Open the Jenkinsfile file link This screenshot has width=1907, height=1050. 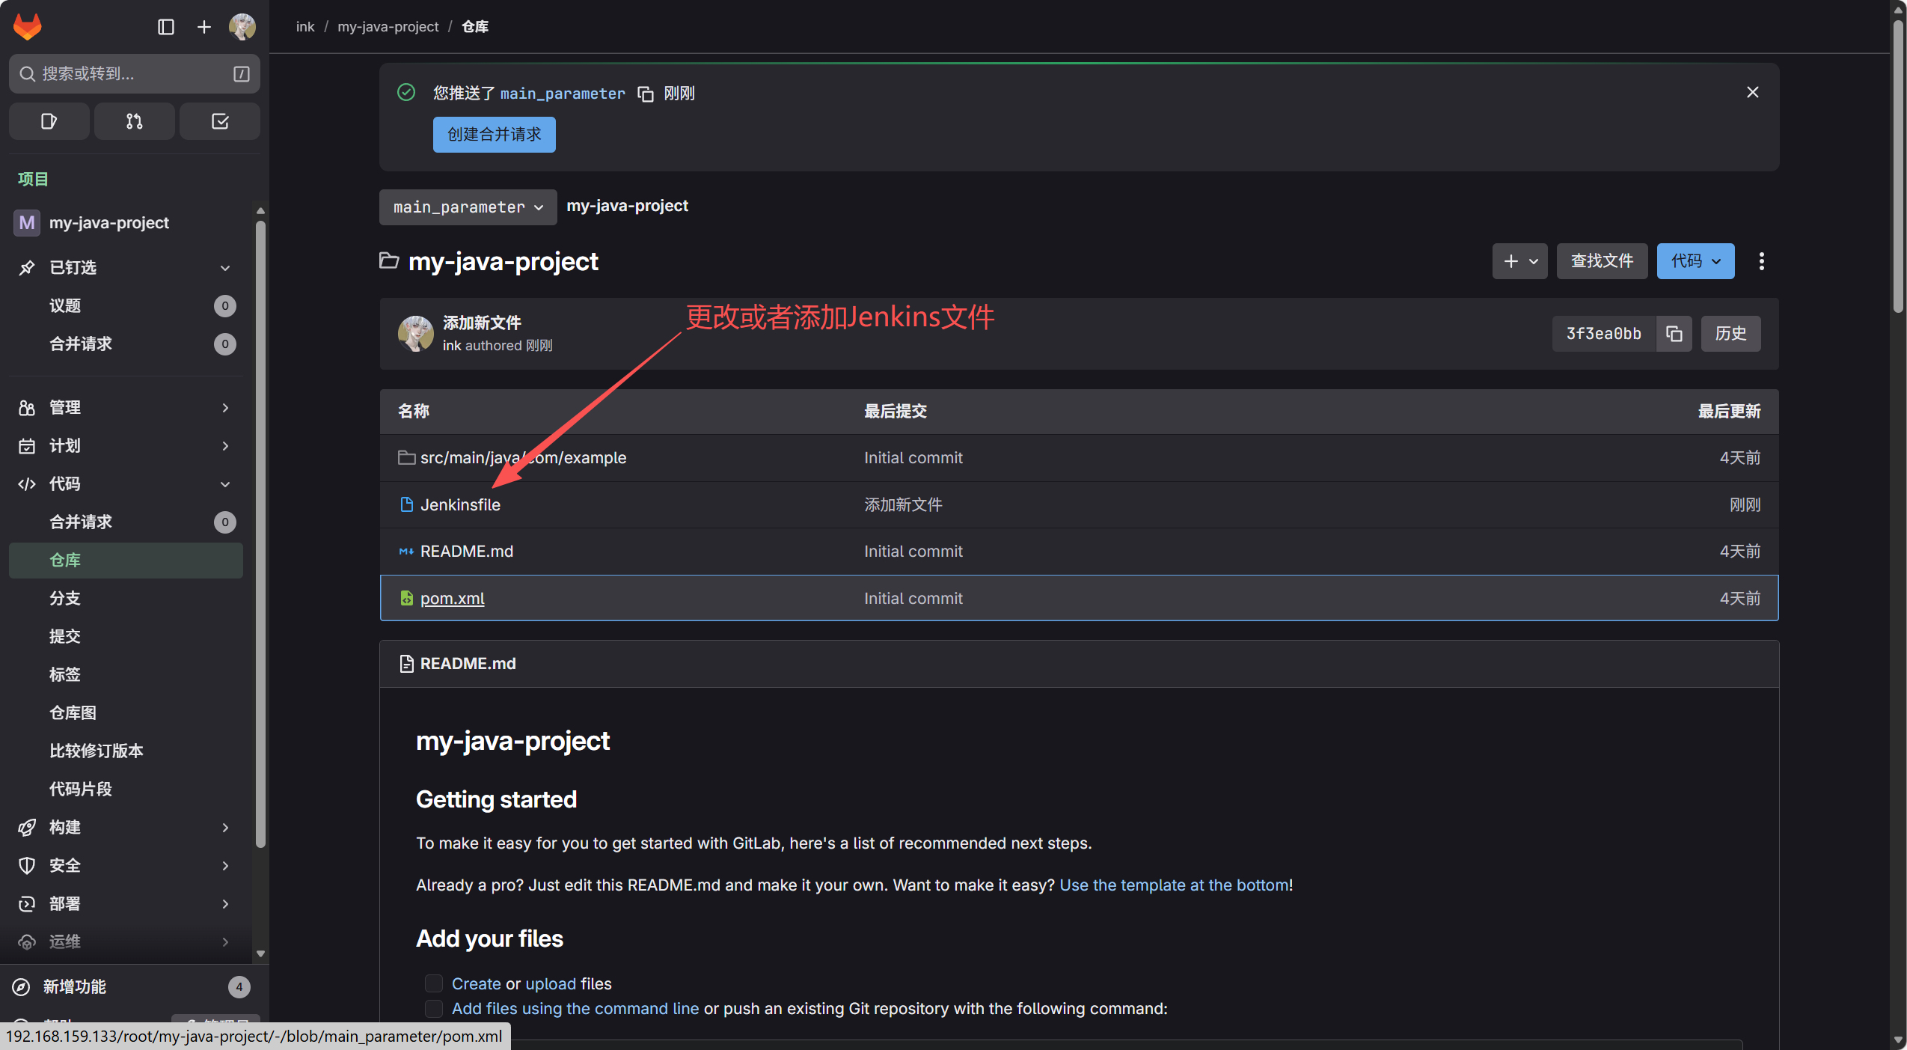pos(459,504)
